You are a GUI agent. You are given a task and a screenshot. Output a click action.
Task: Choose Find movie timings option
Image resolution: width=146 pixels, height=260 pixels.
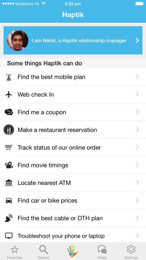(73, 165)
